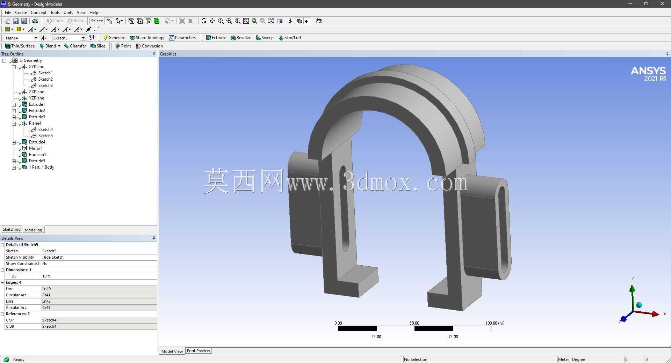
Task: Click the Share Topology tool
Action: (147, 38)
